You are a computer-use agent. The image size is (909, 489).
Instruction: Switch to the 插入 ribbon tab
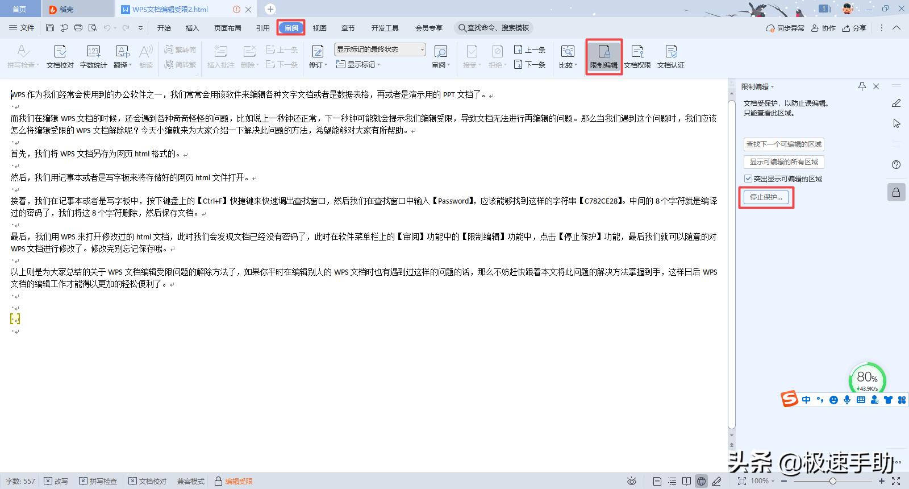193,28
